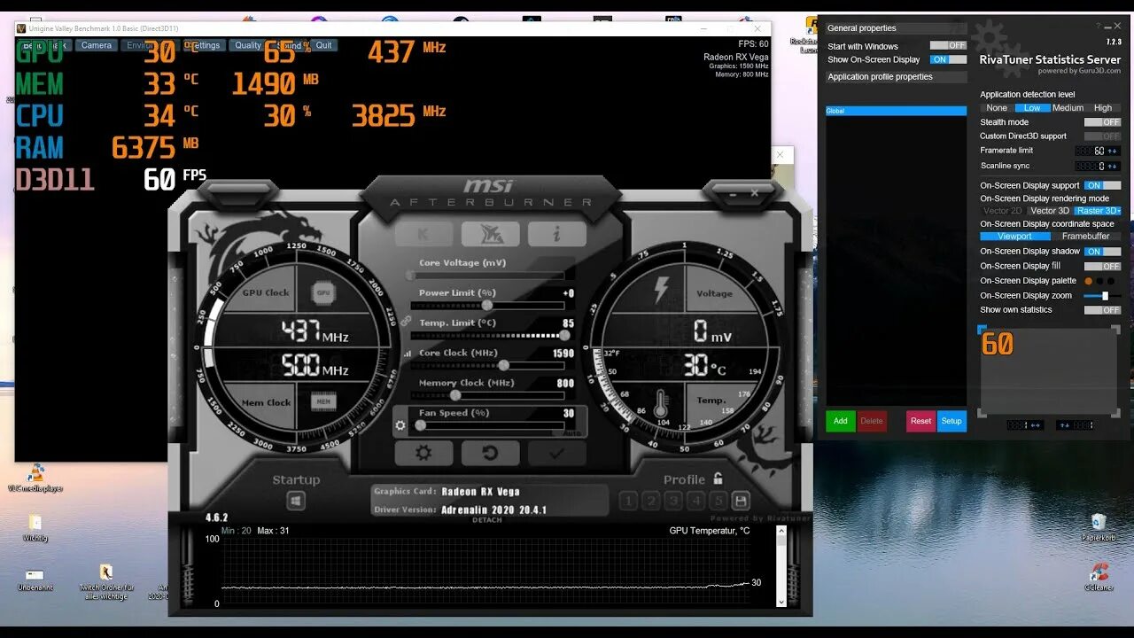Click the blue Setup button in RivaTuner
The height and width of the screenshot is (638, 1134).
951,421
